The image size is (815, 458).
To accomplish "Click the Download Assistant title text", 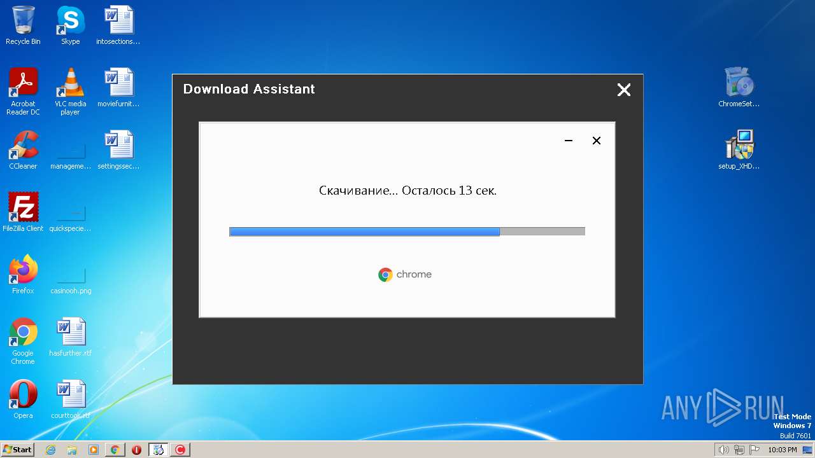I will click(x=249, y=89).
